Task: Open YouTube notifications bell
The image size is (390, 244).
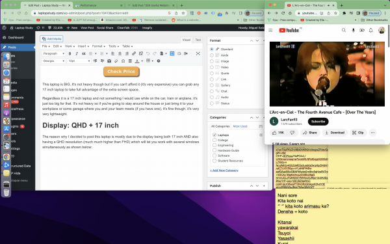Action: [371, 30]
